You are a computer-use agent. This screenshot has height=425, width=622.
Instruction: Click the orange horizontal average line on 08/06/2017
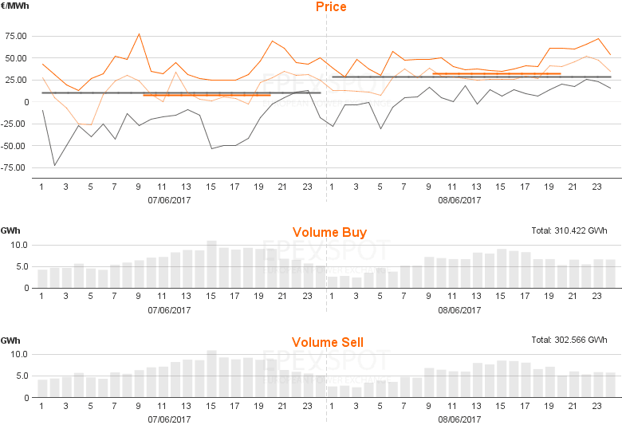coord(496,73)
